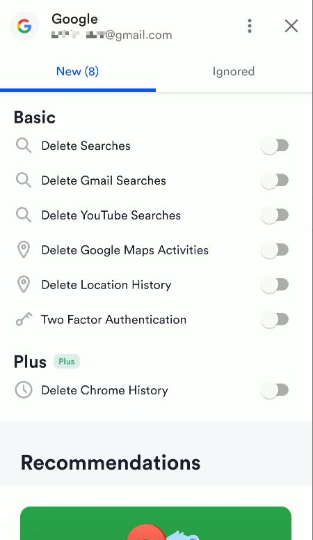The height and width of the screenshot is (540, 313).
Task: Click the Google logo icon
Action: click(24, 26)
